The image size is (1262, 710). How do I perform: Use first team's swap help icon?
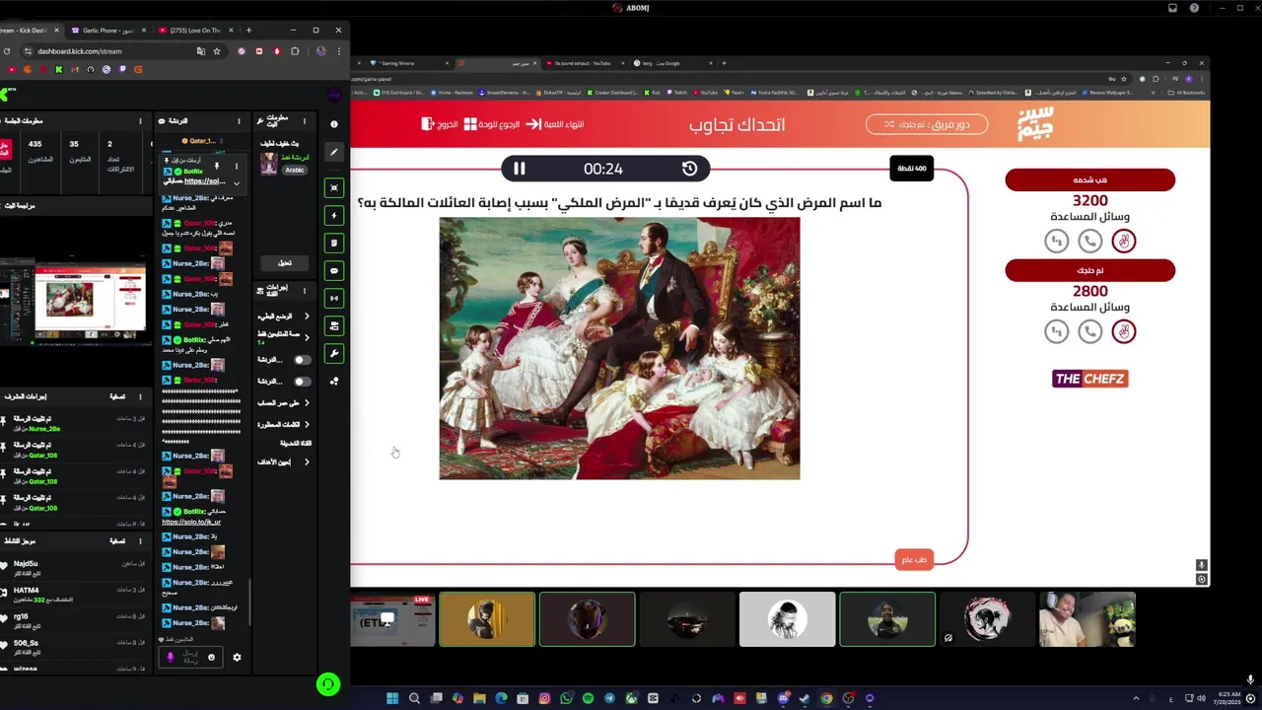pos(1056,241)
